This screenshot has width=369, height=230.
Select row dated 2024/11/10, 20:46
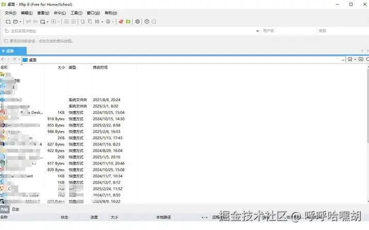coord(68,163)
